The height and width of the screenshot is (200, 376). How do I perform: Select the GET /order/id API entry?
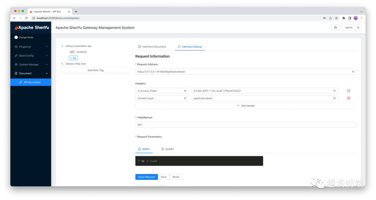78,52
